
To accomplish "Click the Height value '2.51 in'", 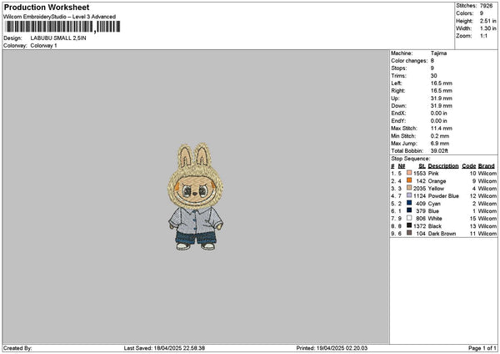I will (487, 21).
